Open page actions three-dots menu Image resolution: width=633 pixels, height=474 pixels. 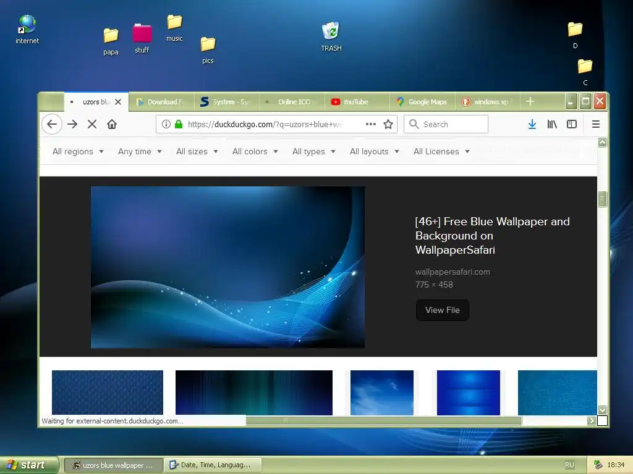coord(371,124)
